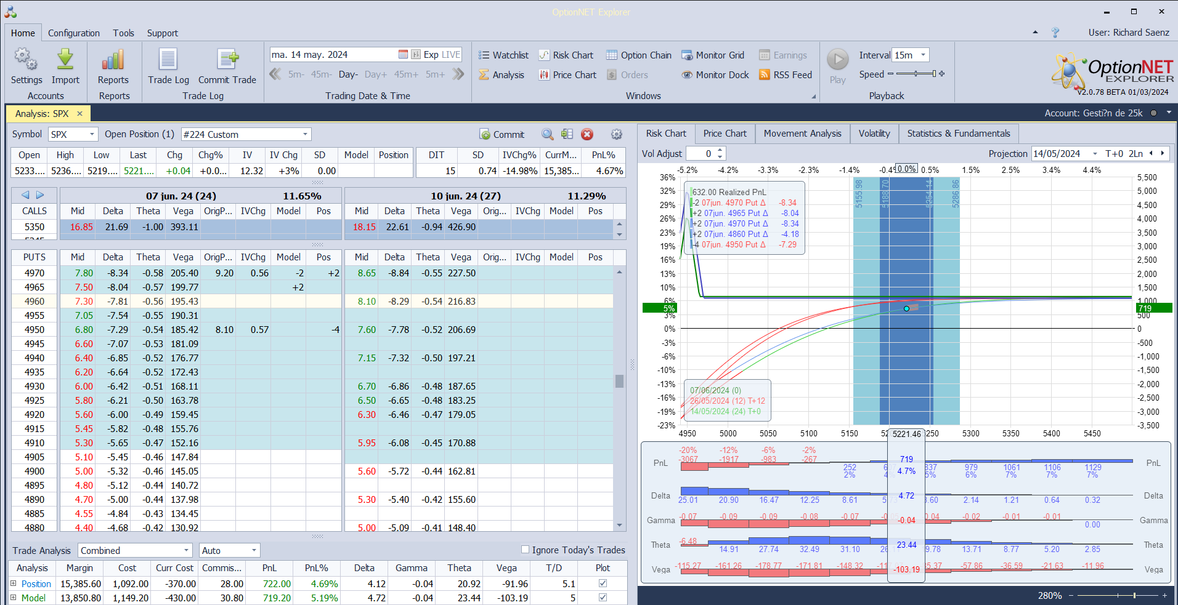Open the Projection date dropdown
Viewport: 1178px width, 605px height.
click(1095, 153)
